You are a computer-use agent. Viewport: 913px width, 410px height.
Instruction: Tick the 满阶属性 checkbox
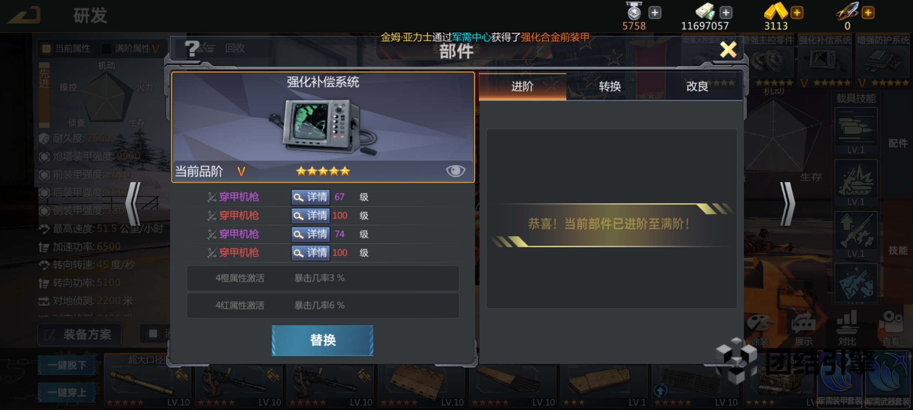106,48
